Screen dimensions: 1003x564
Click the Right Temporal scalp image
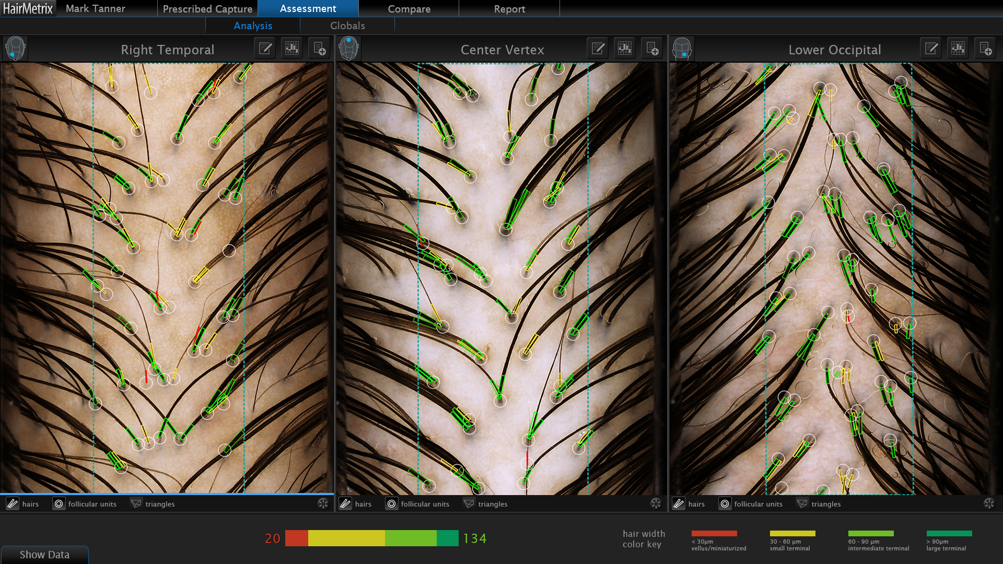pyautogui.click(x=167, y=278)
